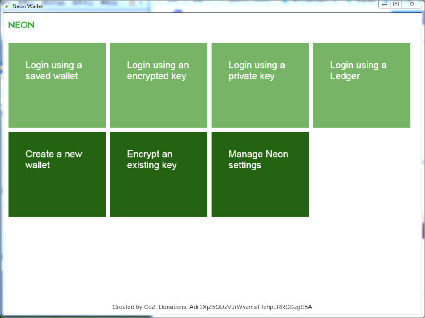Open Login using a saved wallet tile
The height and width of the screenshot is (318, 425).
(57, 85)
